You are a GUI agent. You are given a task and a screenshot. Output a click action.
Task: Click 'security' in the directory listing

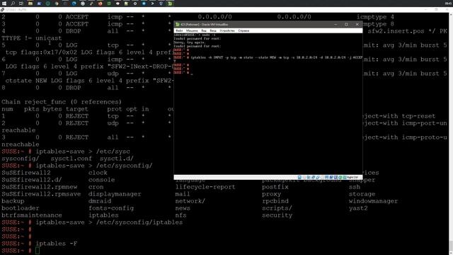tap(277, 215)
